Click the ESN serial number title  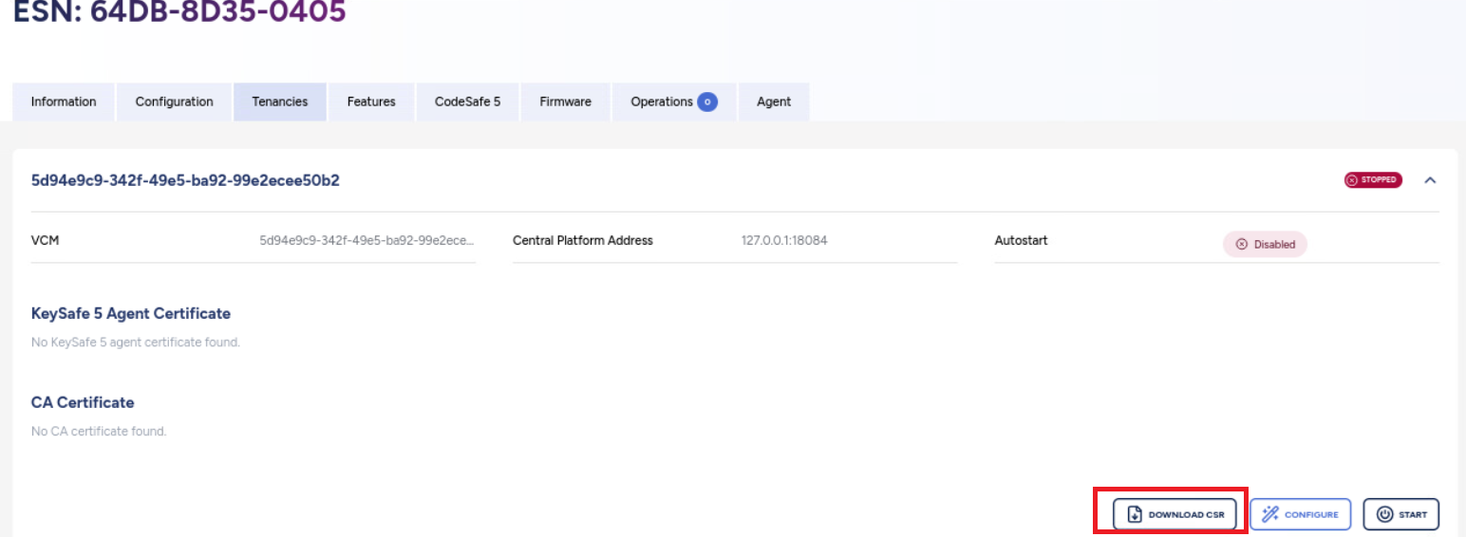click(x=179, y=11)
